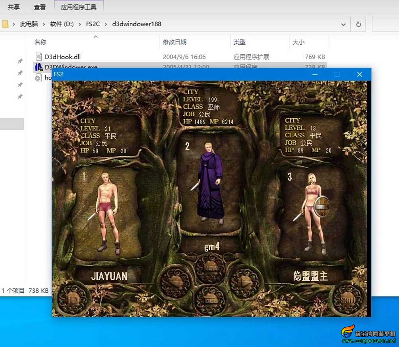Click the round ID button in game
The width and height of the screenshot is (399, 347).
(73, 299)
